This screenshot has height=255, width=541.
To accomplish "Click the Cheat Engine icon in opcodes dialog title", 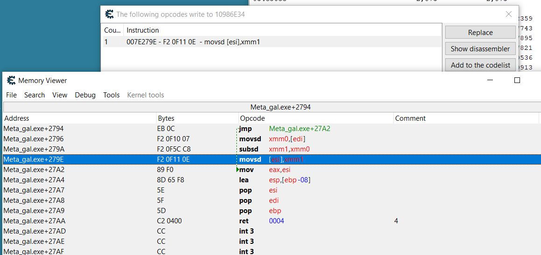I will point(109,14).
